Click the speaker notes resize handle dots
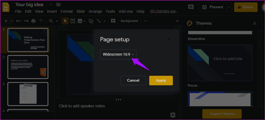 (118, 100)
